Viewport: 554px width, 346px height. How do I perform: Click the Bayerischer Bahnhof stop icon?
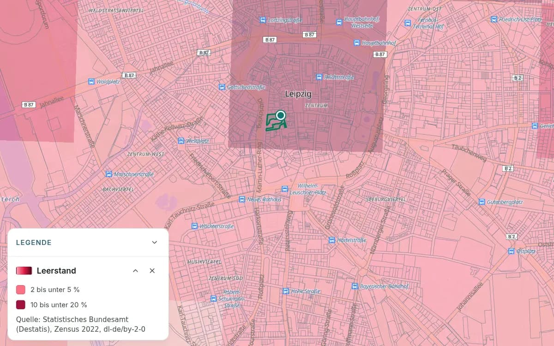click(355, 286)
